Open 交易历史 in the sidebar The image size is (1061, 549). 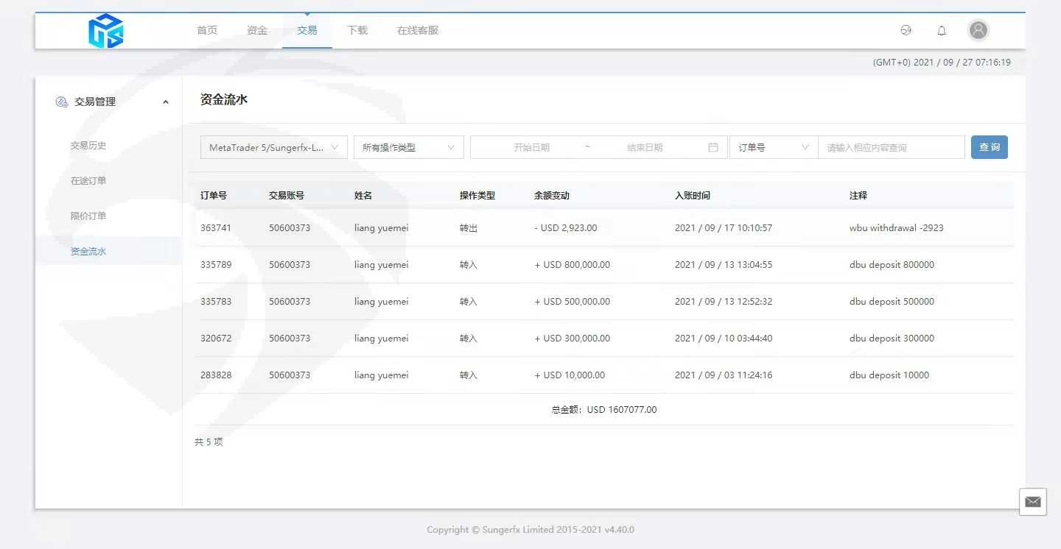(x=88, y=146)
